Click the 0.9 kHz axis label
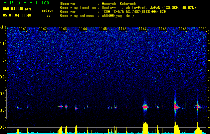Viewport: 210px width, 134px height. pyautogui.click(x=3, y=77)
